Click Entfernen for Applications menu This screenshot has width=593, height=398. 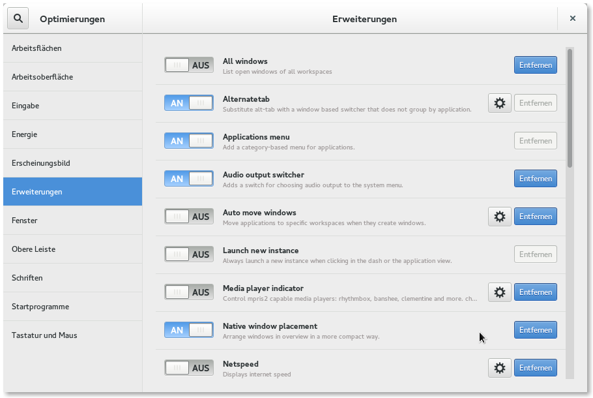(x=536, y=141)
